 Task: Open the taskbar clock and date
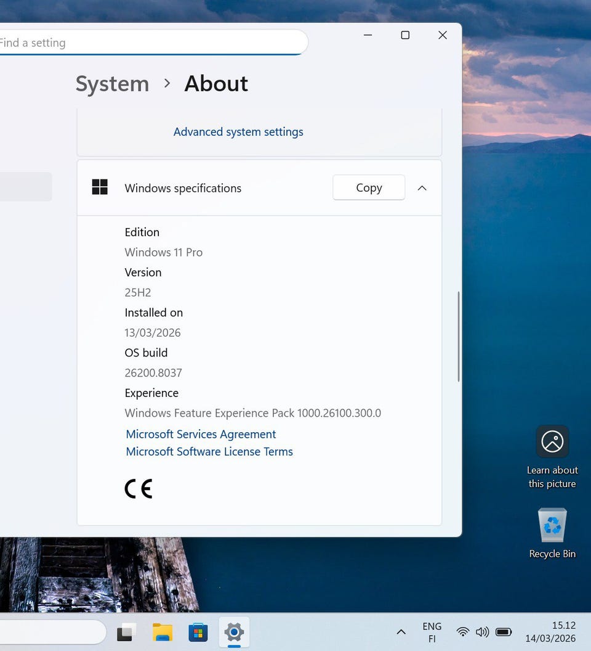click(x=550, y=632)
